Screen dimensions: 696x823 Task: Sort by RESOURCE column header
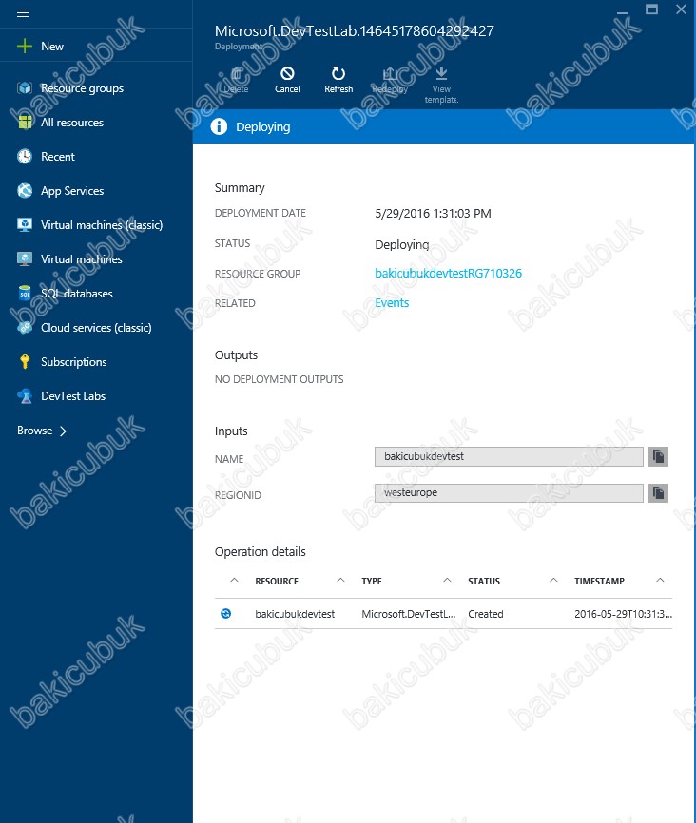coord(277,581)
